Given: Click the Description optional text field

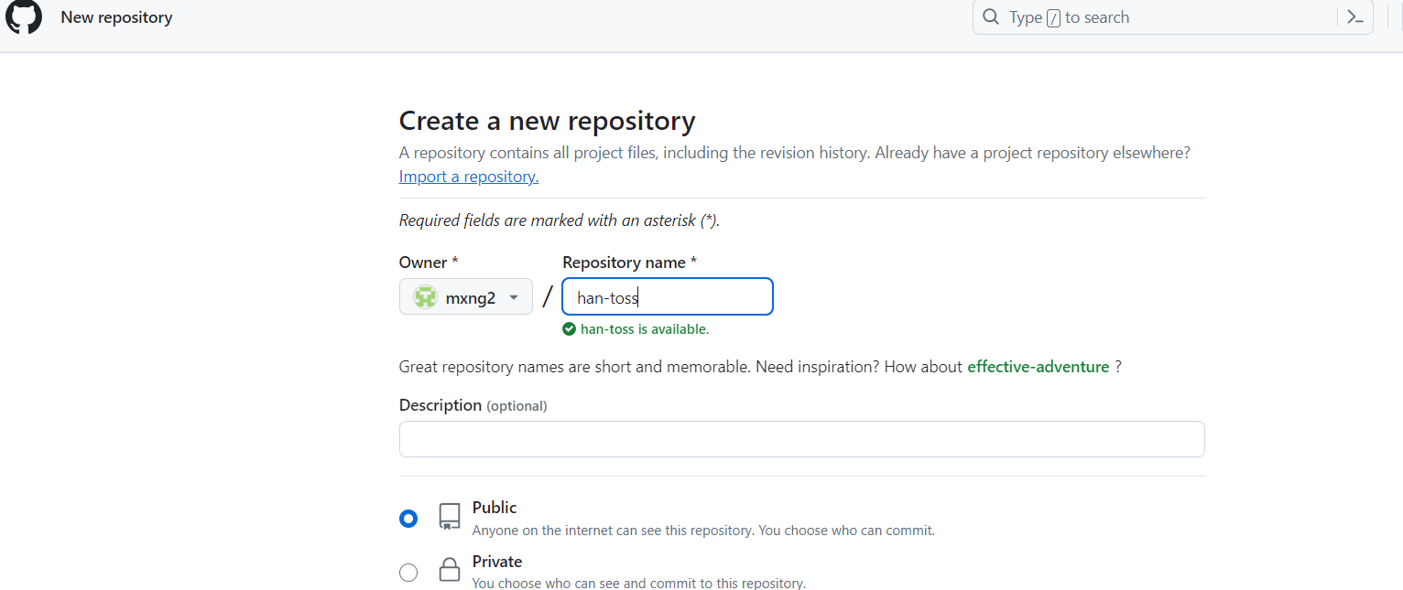Looking at the screenshot, I should point(801,439).
